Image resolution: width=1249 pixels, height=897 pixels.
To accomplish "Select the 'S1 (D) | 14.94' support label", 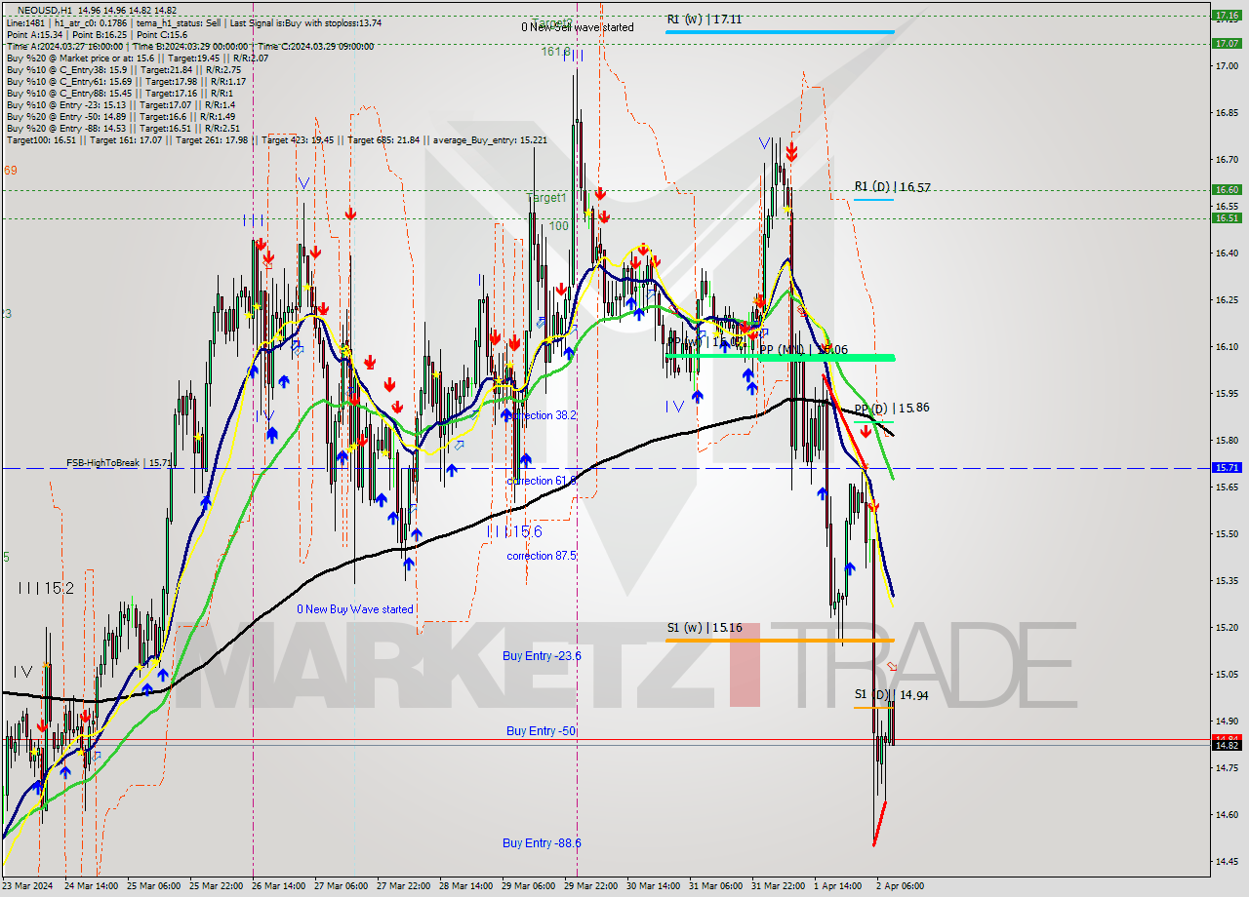I will (891, 695).
